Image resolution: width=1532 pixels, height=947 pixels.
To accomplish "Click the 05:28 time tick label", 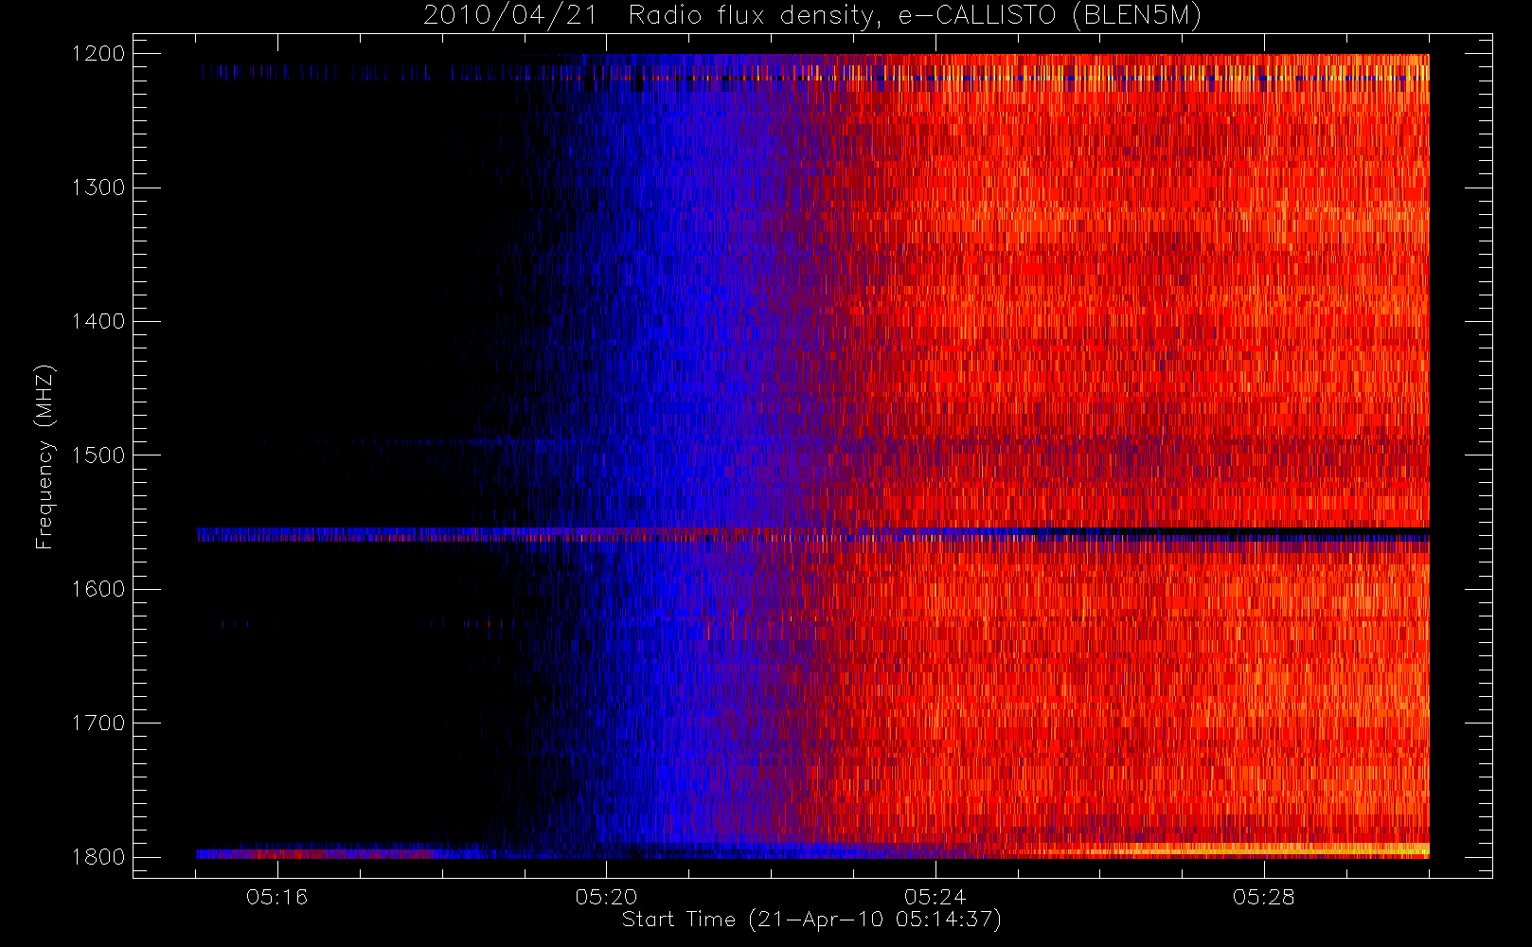I will click(1263, 897).
